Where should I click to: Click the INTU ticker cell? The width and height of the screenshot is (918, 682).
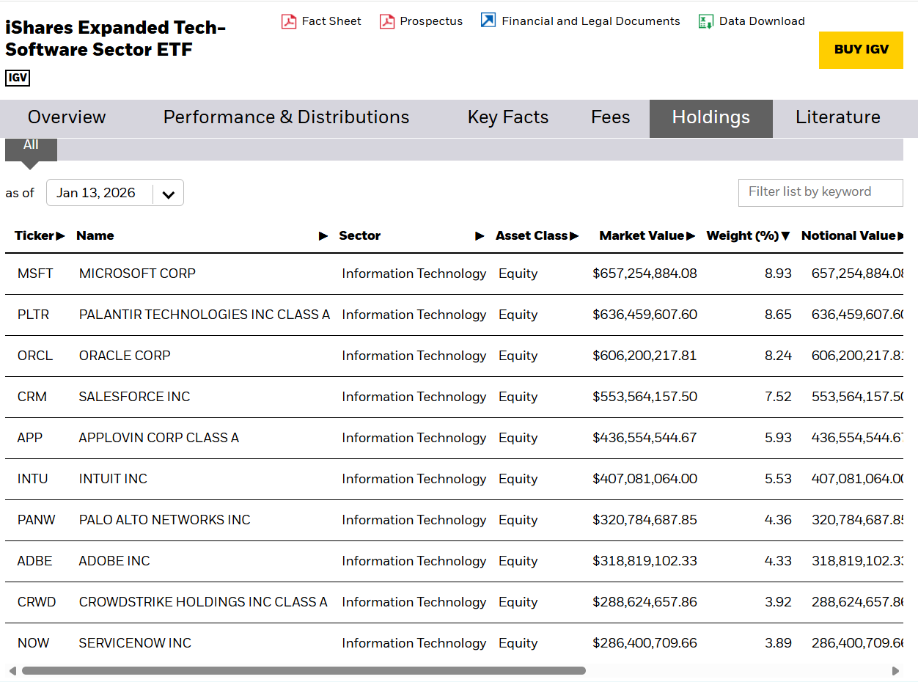click(x=32, y=479)
